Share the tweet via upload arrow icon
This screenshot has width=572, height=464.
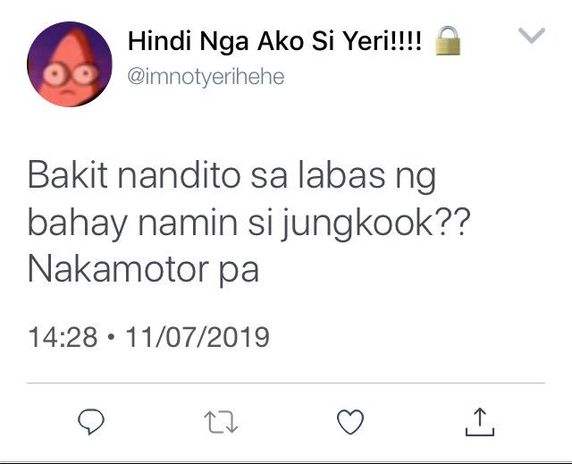click(480, 422)
